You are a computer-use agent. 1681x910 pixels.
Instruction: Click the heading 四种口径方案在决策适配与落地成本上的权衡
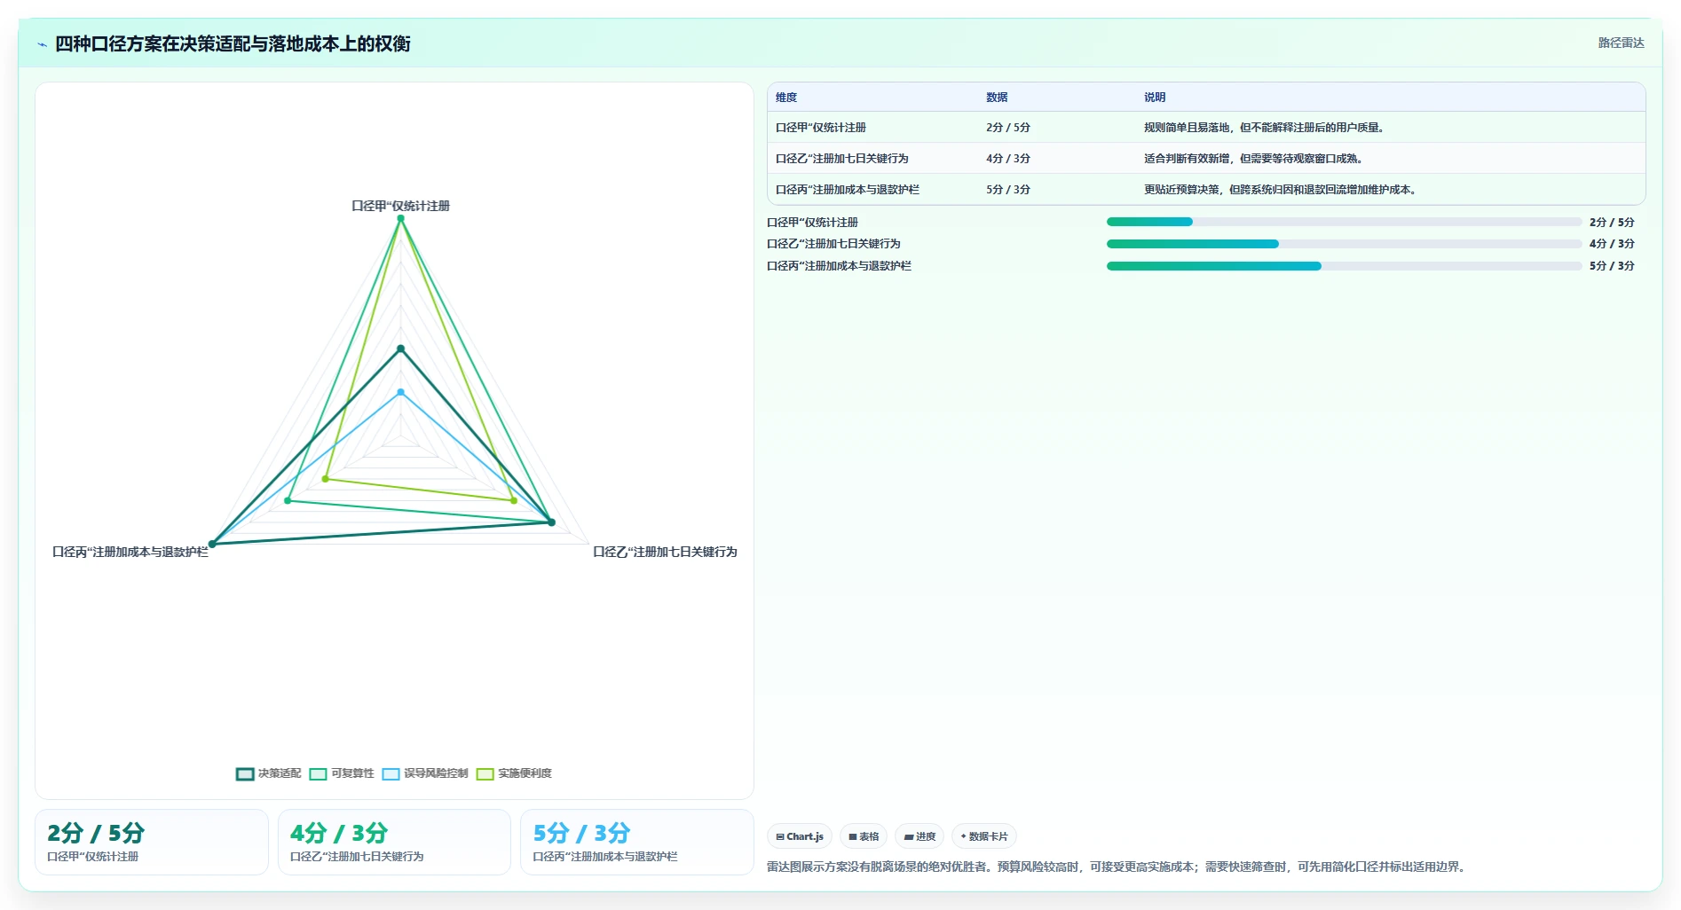coord(233,43)
